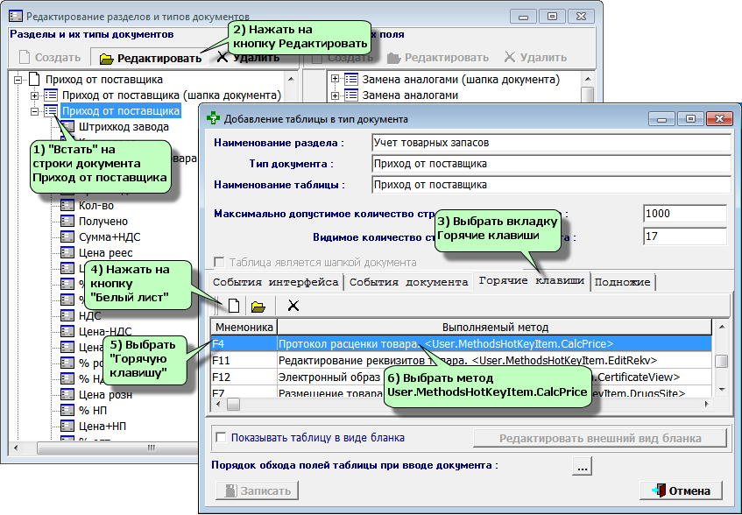Click the Записать button

point(257,490)
